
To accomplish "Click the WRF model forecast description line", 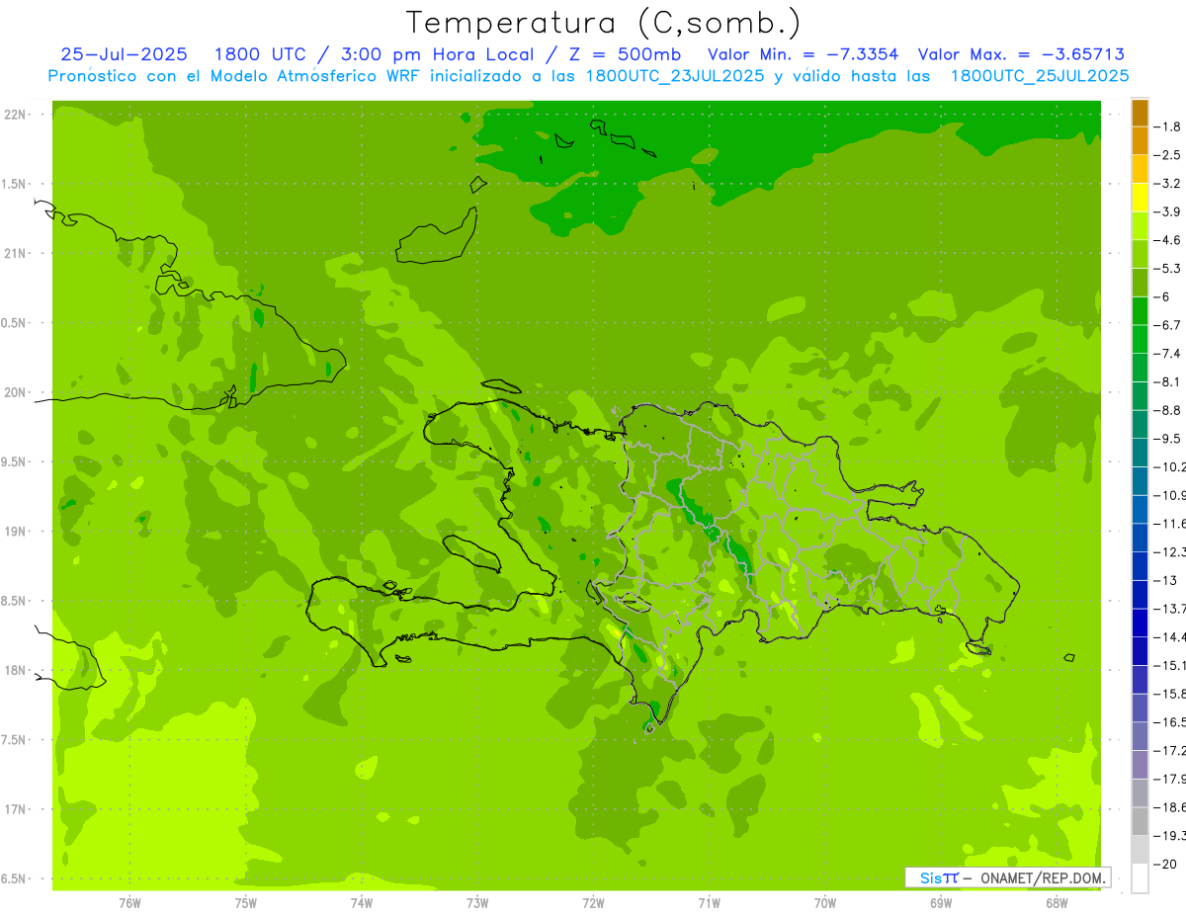I will click(589, 76).
